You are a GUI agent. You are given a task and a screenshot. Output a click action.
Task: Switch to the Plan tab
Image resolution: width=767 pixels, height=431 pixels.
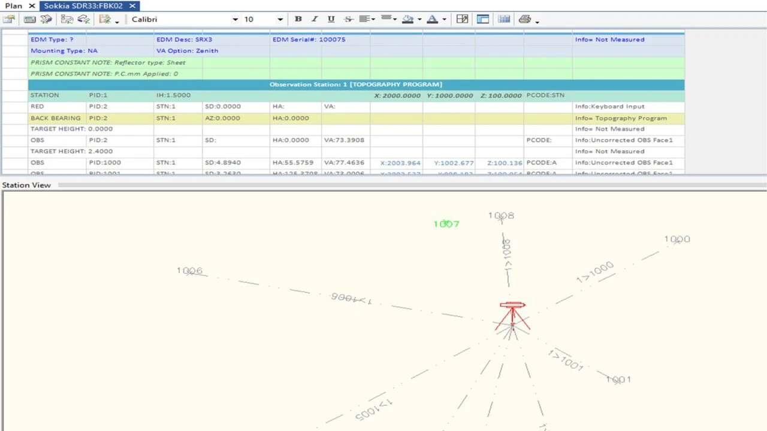click(x=14, y=5)
